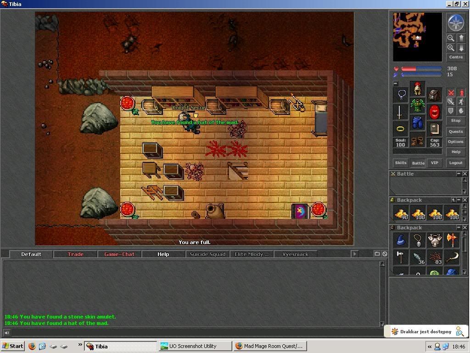470x353 pixels.
Task: Select the blue wizard hat in backpack
Action: point(401,241)
